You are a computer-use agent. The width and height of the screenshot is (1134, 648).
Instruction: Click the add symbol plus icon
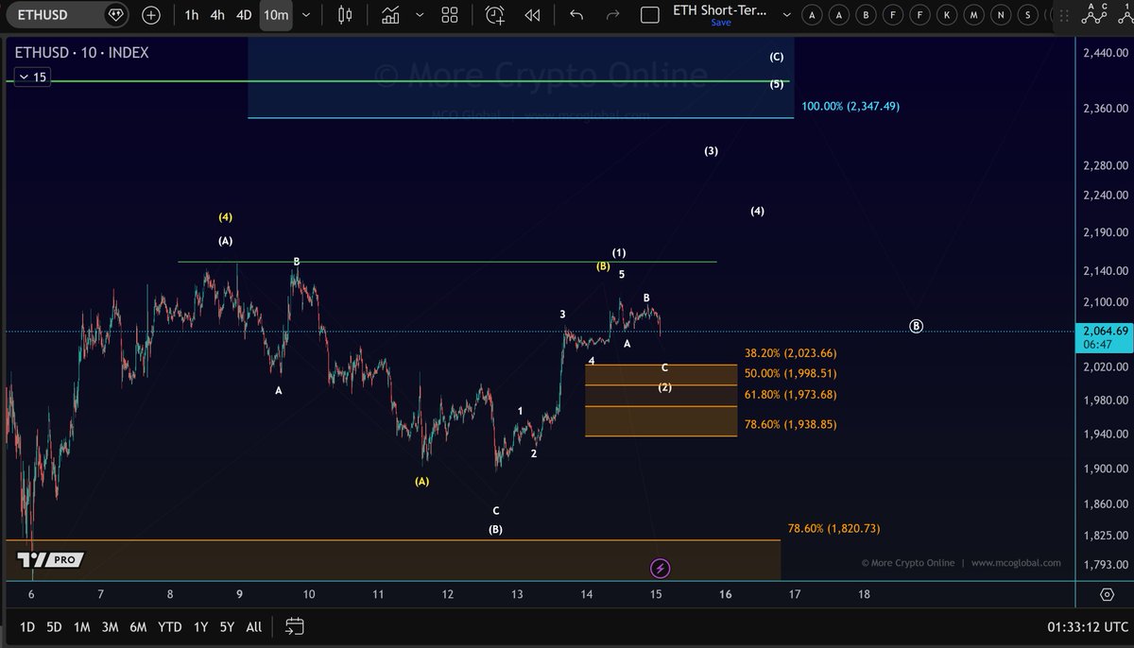(x=151, y=15)
